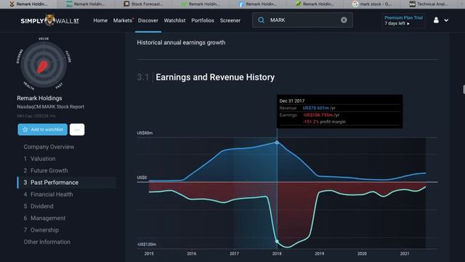Click the earnings data point at 2018
The width and height of the screenshot is (465, 262).
tap(277, 241)
